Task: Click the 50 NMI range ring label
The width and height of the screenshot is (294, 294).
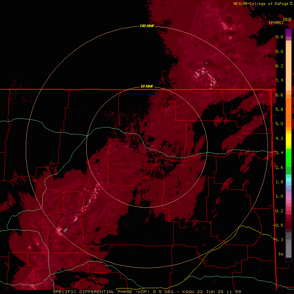Action: point(147,86)
